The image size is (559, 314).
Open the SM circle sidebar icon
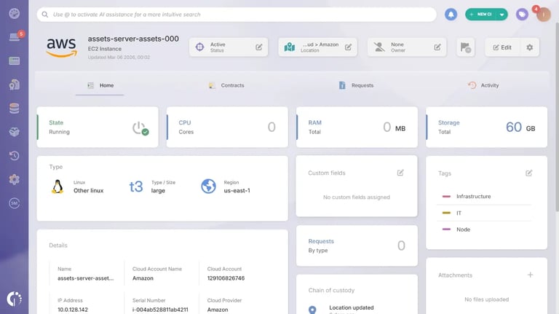pos(15,203)
